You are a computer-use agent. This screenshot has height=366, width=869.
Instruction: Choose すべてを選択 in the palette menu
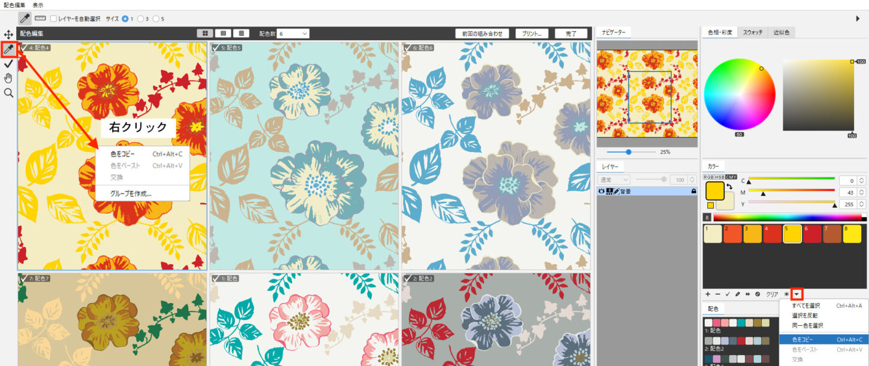tap(824, 305)
